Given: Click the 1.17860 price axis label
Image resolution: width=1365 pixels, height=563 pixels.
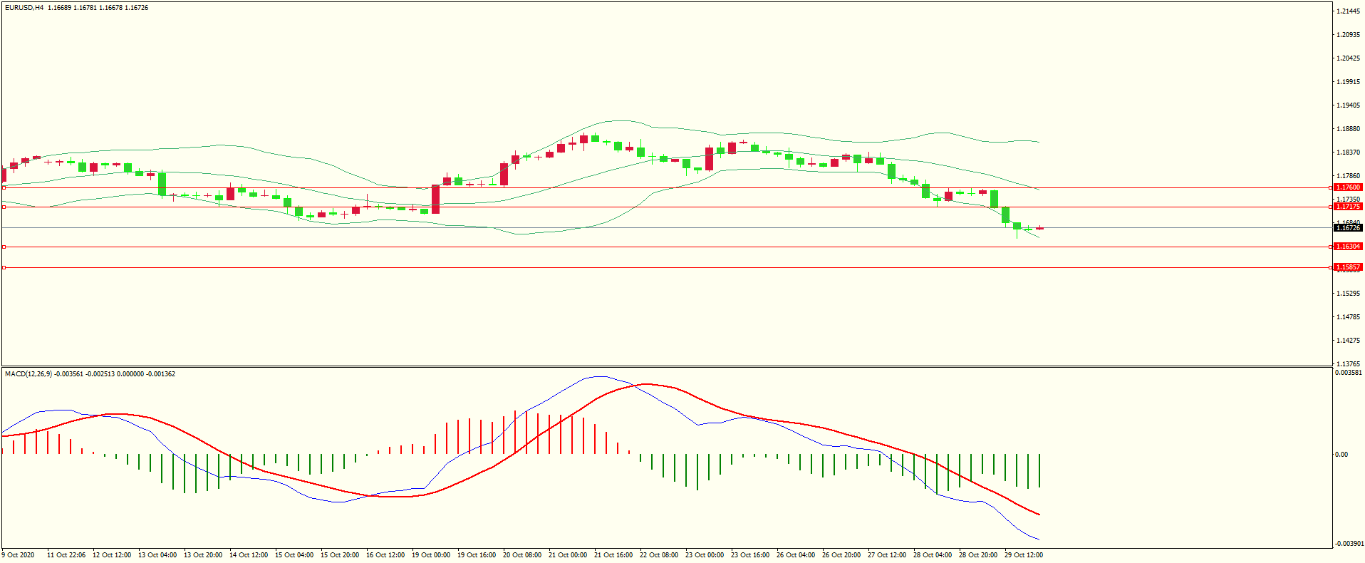Looking at the screenshot, I should pyautogui.click(x=1348, y=176).
